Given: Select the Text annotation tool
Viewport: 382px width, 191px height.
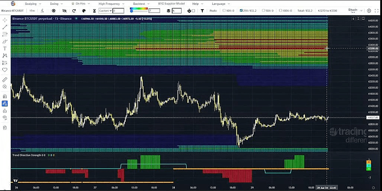Looking at the screenshot, I should pos(4,49).
